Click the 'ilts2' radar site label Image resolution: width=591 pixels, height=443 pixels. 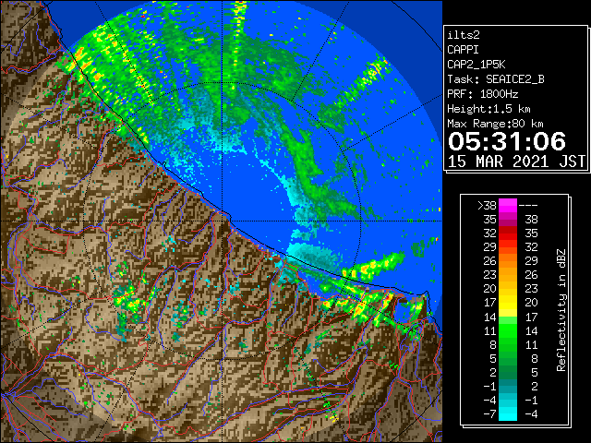tap(464, 35)
